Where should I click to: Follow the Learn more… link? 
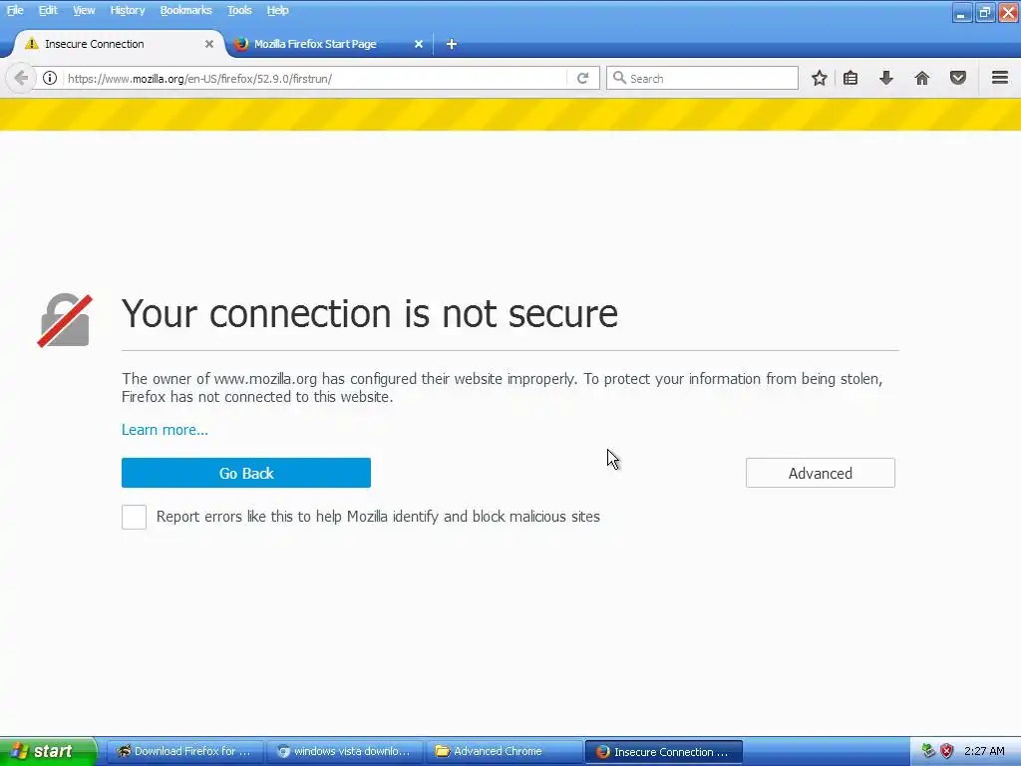[165, 430]
